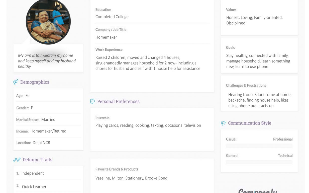Click the Marital Status Married field
This screenshot has width=309, height=193.
[x=48, y=119]
